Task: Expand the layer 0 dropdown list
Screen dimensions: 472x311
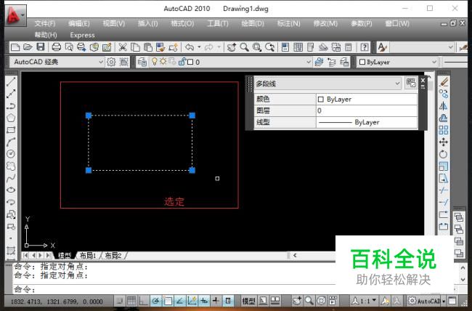Action: [308, 62]
